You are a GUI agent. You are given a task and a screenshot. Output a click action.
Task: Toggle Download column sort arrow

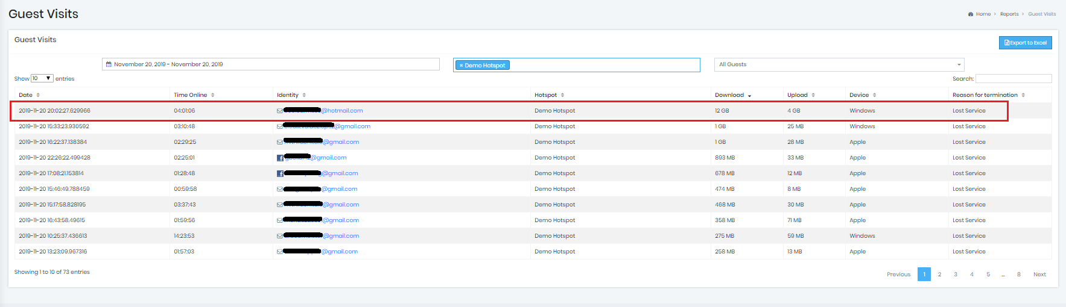point(750,96)
